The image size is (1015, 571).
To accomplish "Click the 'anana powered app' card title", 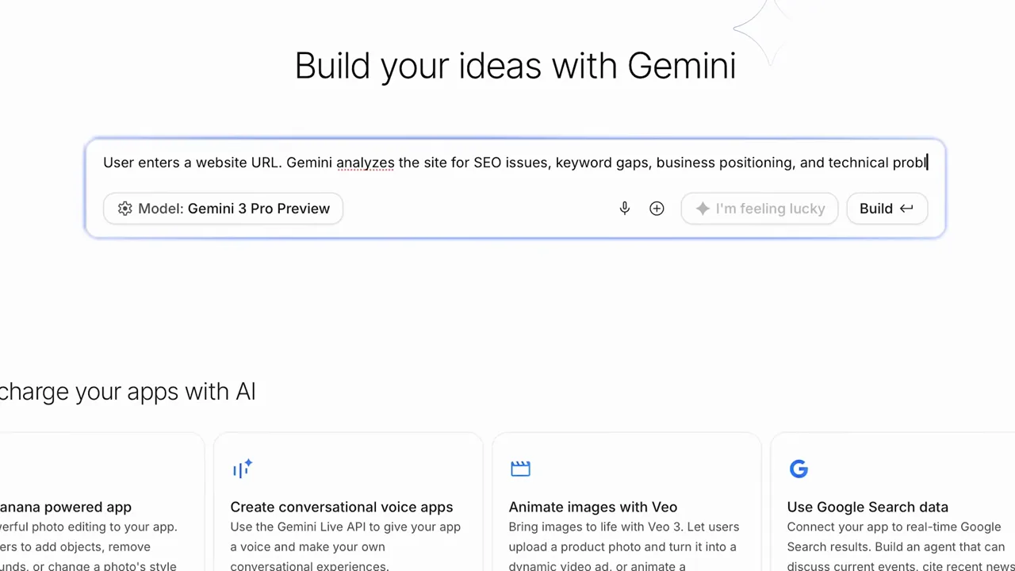I will tap(66, 507).
